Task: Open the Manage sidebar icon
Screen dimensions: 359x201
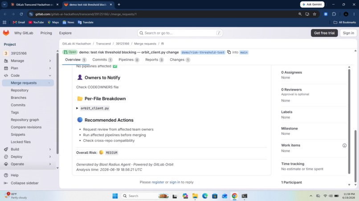Action: pos(6,61)
